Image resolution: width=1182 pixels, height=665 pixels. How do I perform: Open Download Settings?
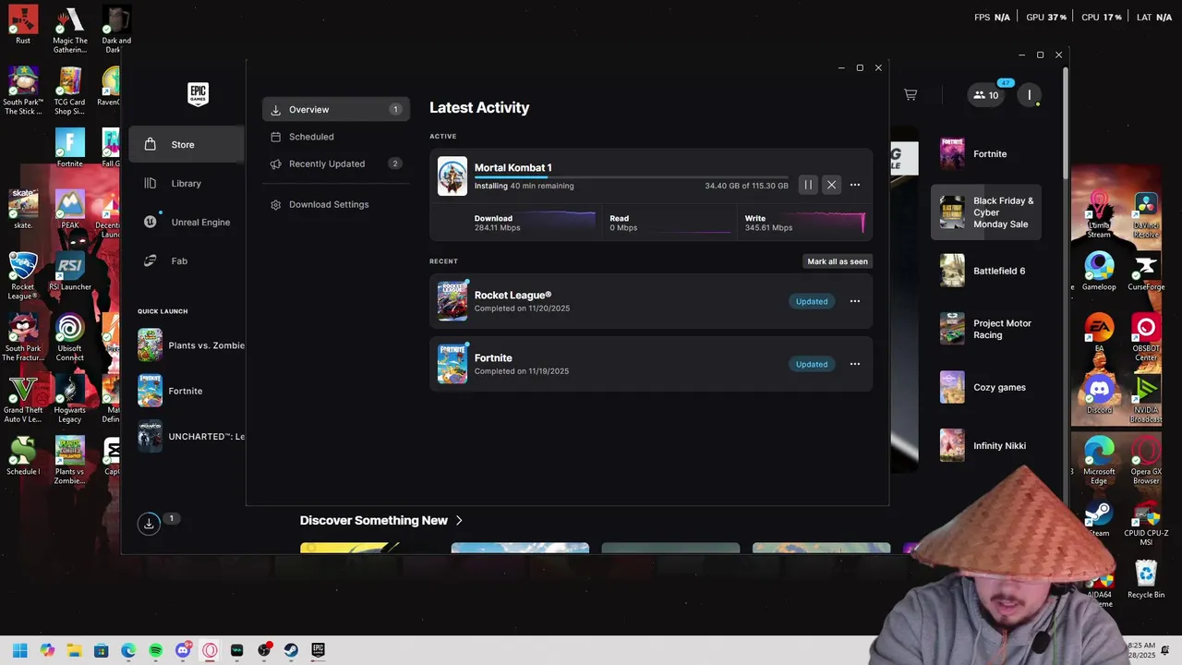point(336,204)
